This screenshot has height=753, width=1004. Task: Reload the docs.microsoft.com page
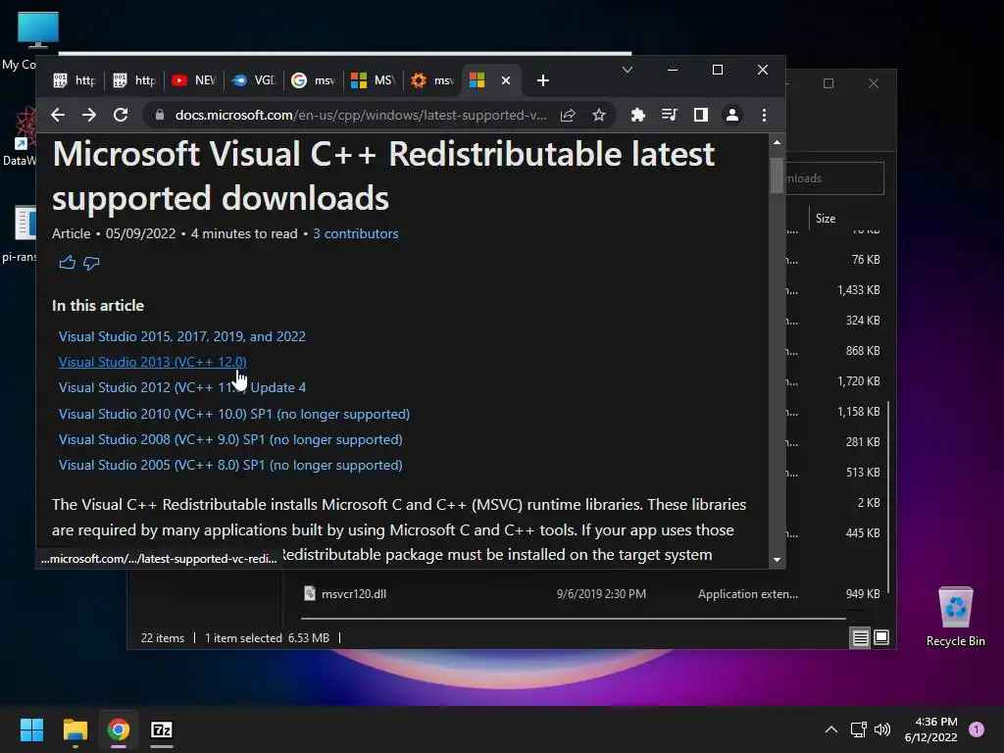coord(121,116)
